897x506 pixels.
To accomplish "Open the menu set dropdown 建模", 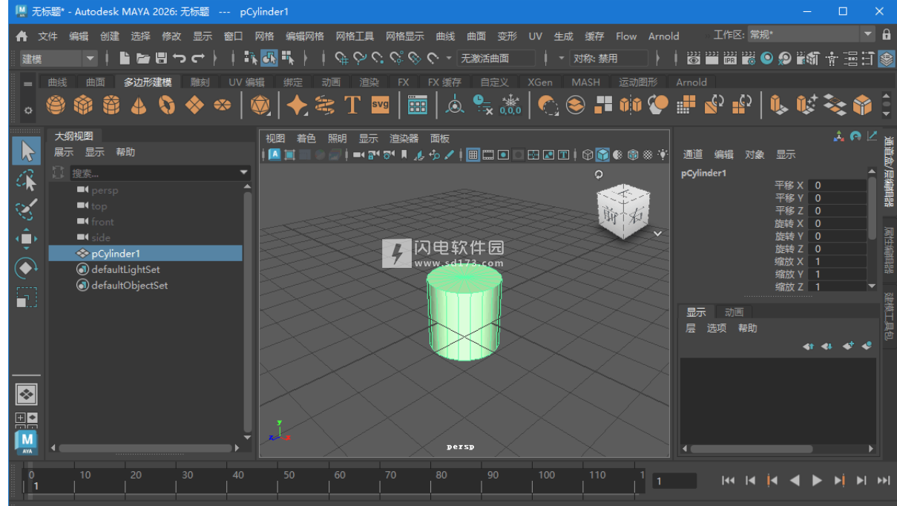I will (x=58, y=59).
